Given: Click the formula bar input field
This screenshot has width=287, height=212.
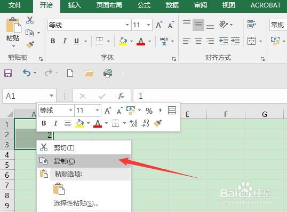Looking at the screenshot, I should tap(210, 96).
